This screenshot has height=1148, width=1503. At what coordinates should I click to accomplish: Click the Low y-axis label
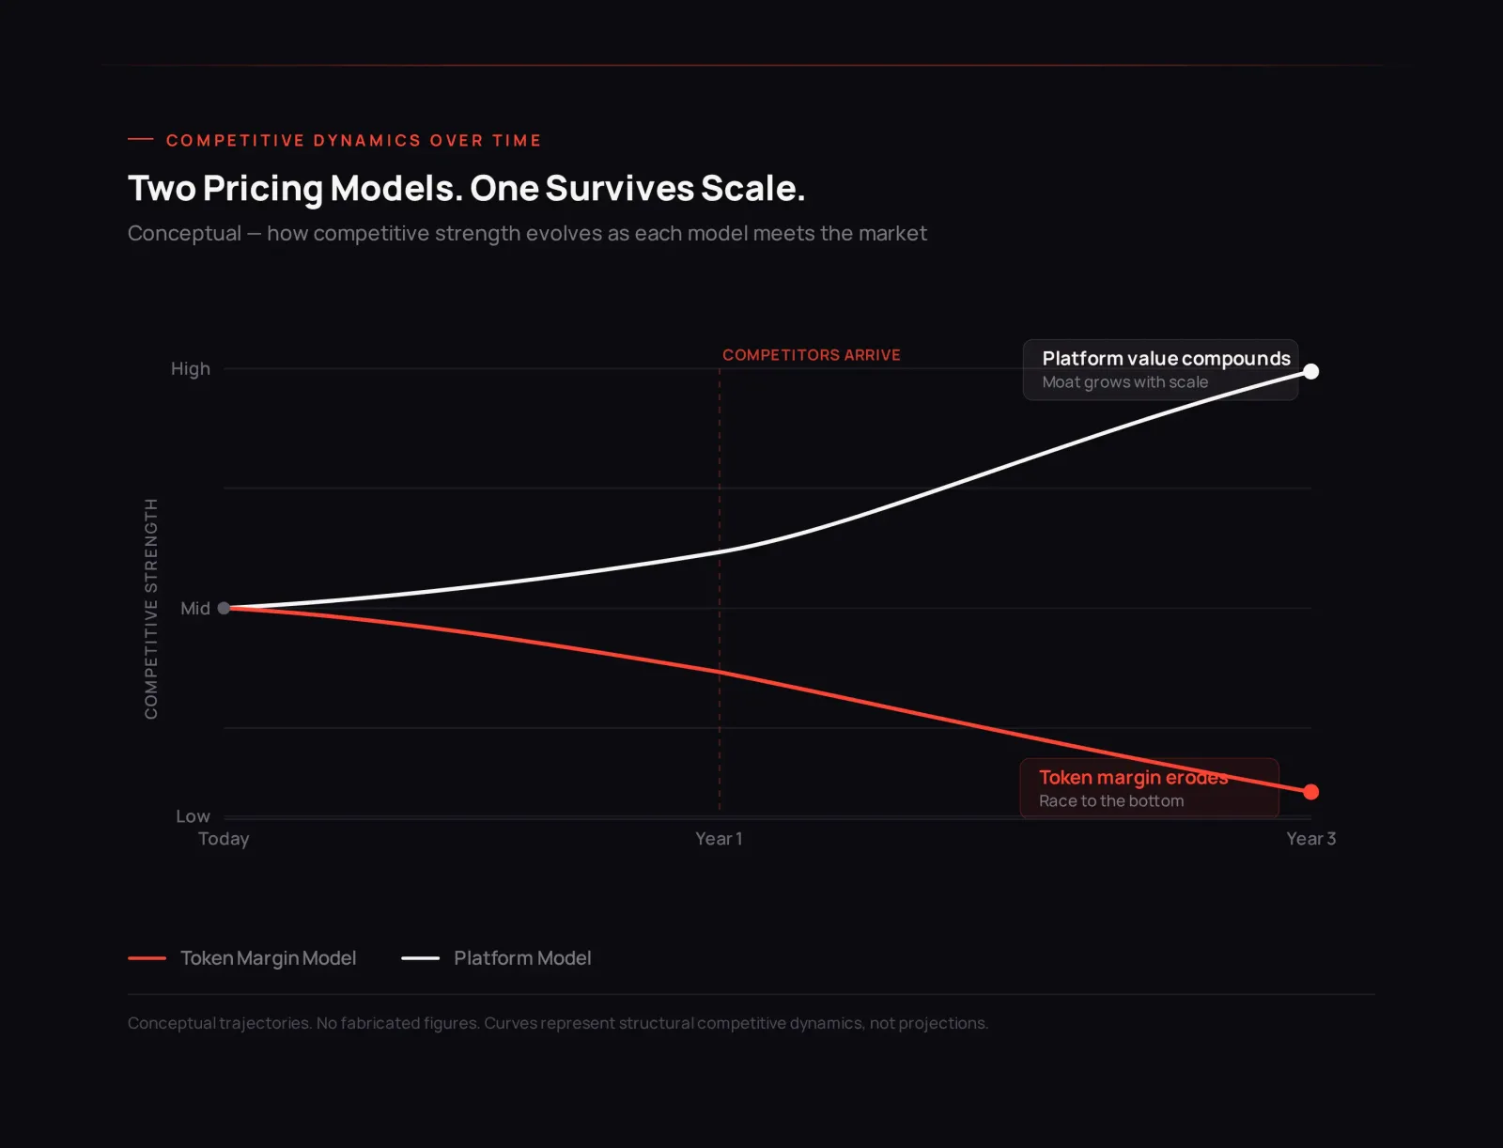pyautogui.click(x=193, y=816)
